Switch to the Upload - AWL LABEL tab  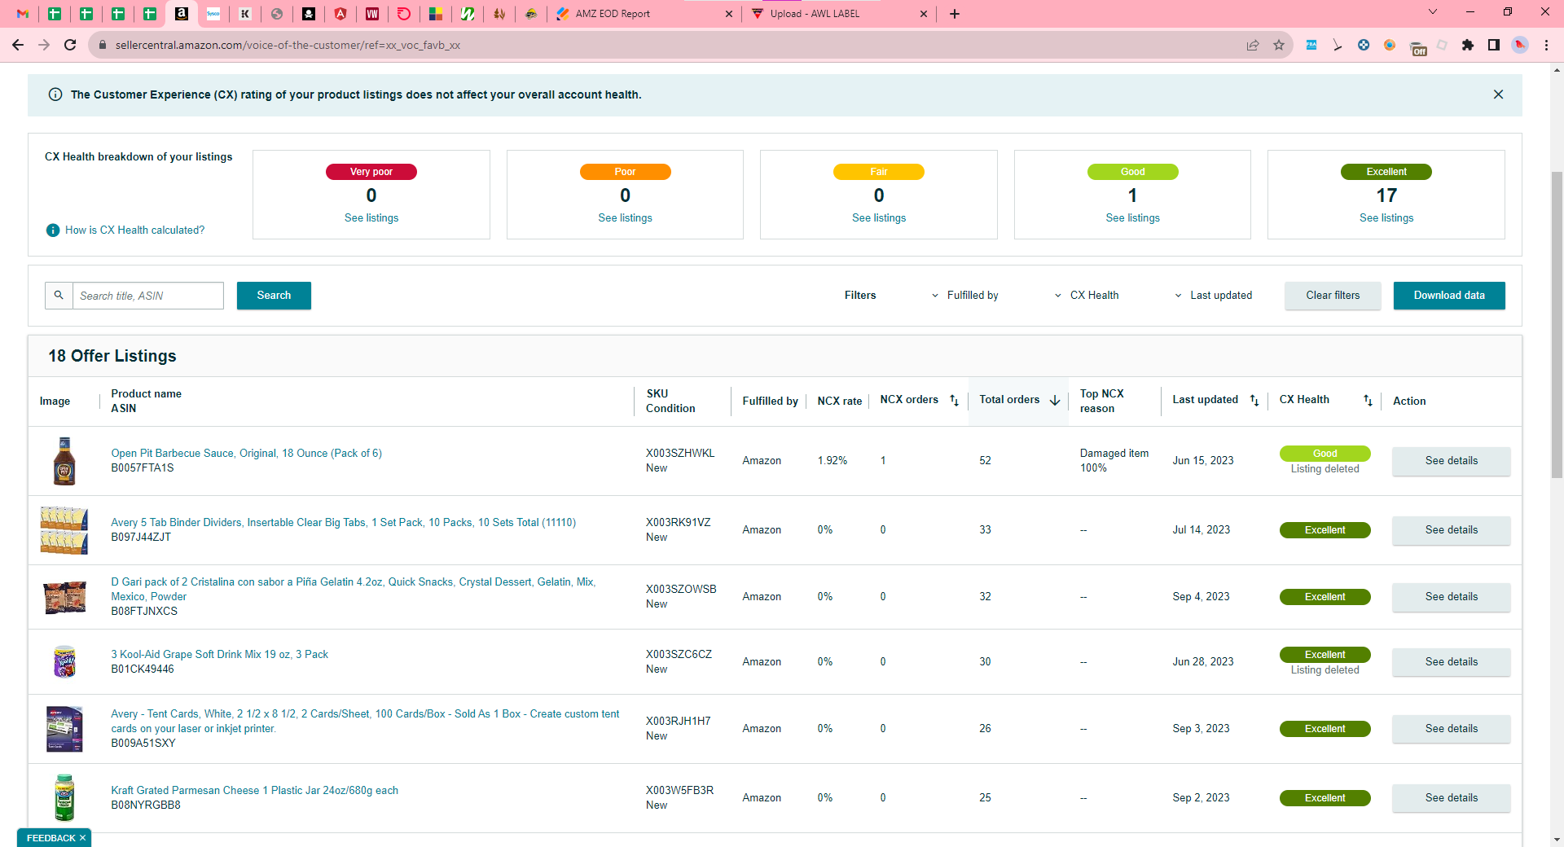point(815,14)
